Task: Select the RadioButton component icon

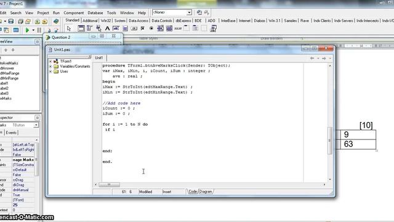Action: tap(151, 28)
